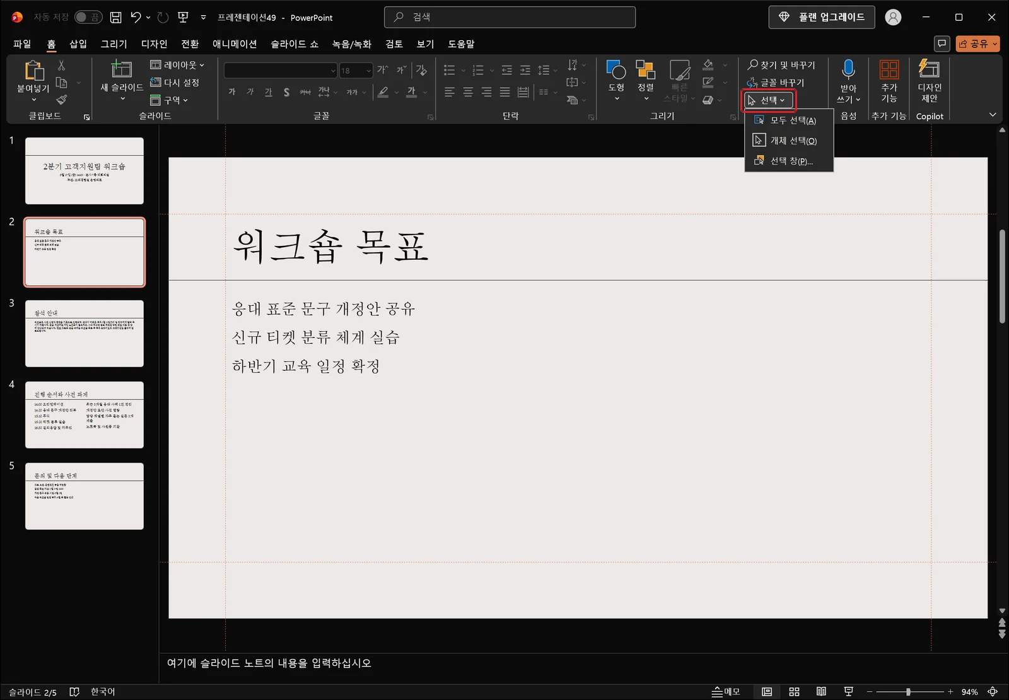Toggle italic text formatting

(250, 92)
